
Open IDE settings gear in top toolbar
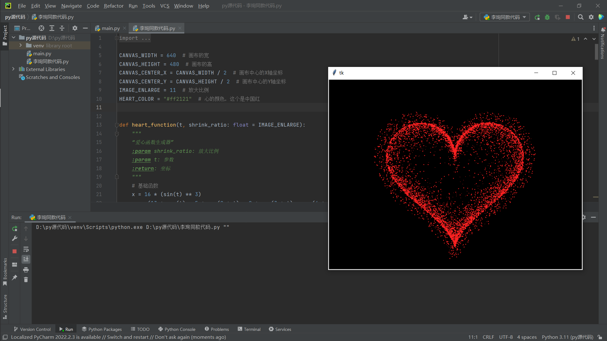click(591, 17)
